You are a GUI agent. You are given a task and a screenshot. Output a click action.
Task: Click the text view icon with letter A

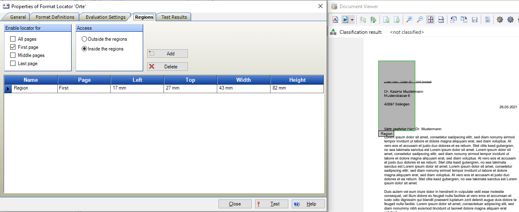tap(335, 20)
